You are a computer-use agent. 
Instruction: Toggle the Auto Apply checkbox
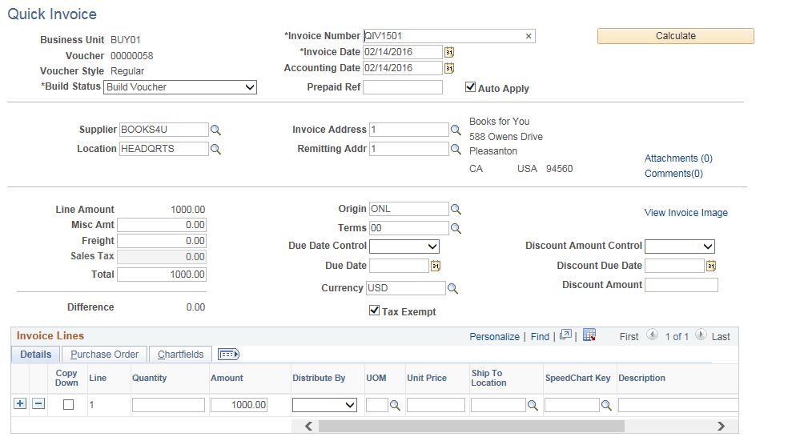point(470,87)
